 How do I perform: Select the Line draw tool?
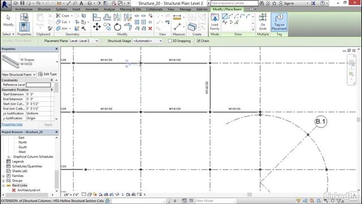coord(225,16)
